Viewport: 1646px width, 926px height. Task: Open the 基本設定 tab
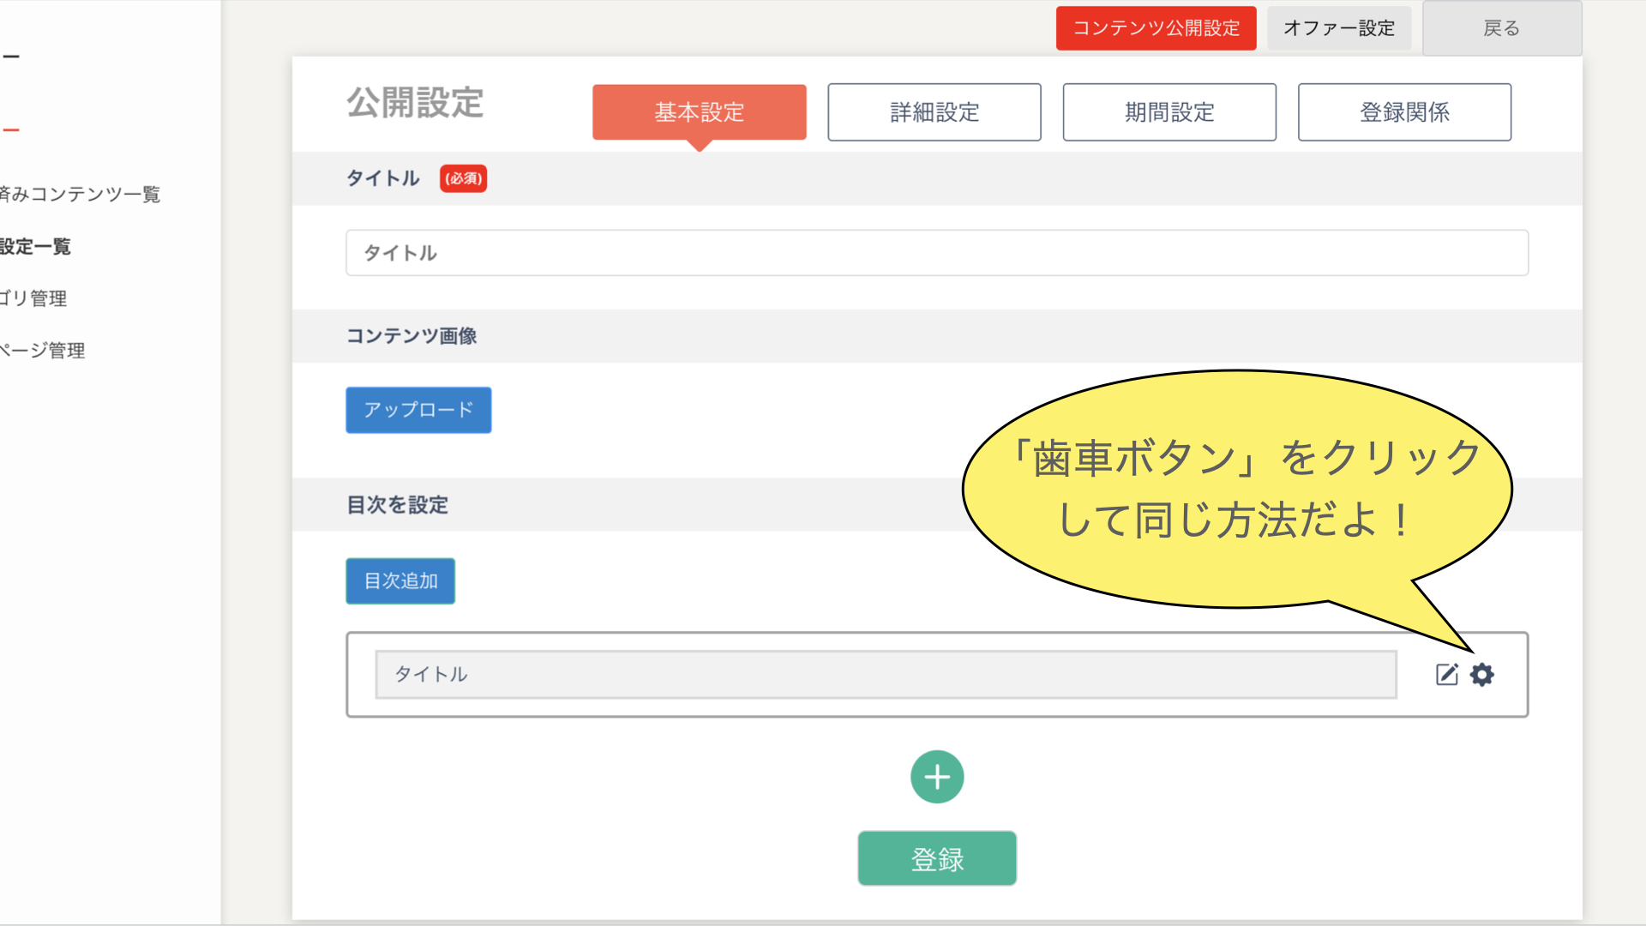click(699, 112)
